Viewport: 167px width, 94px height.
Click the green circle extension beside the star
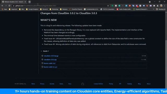point(112,6)
